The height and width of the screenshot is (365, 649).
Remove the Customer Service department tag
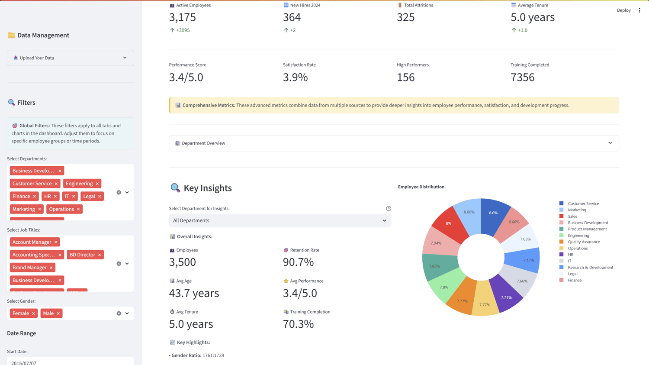coord(56,184)
